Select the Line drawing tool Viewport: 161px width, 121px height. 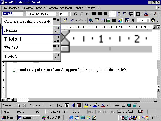point(44,105)
